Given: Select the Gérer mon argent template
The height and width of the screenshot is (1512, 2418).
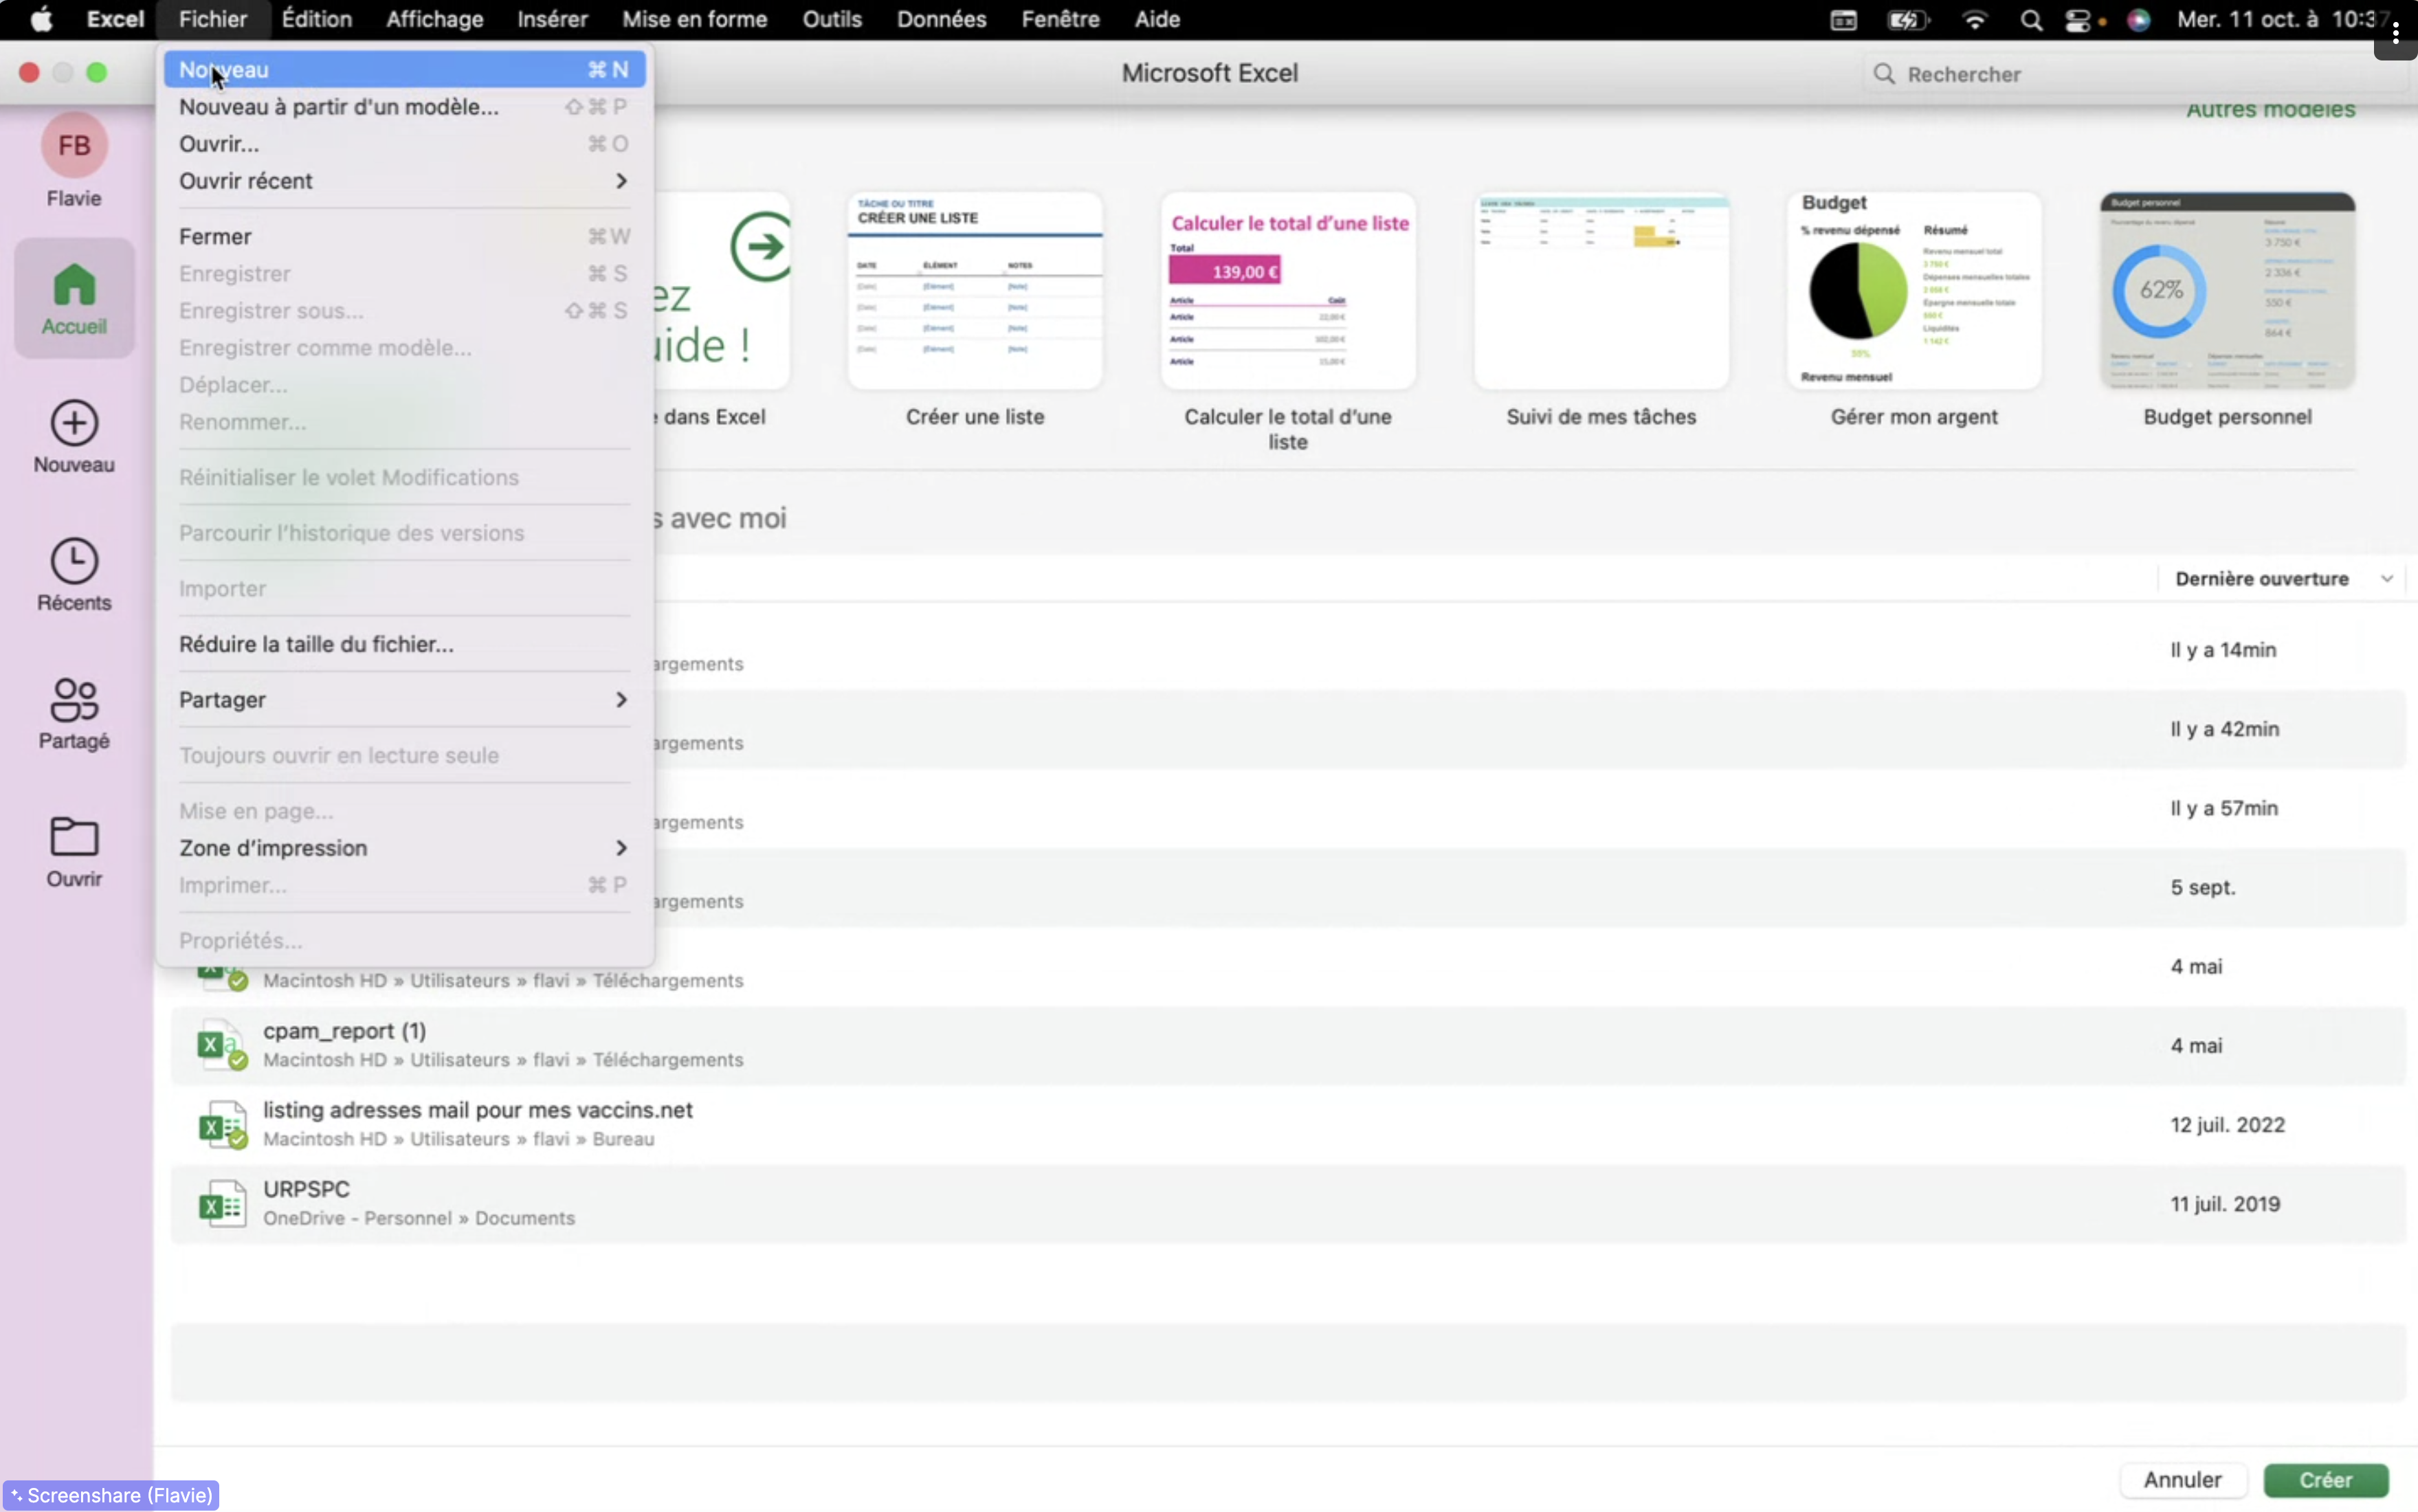Looking at the screenshot, I should 1914,311.
